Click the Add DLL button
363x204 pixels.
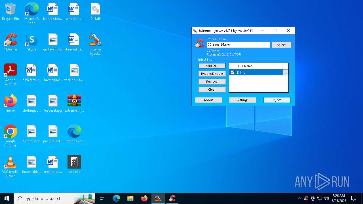pyautogui.click(x=212, y=66)
